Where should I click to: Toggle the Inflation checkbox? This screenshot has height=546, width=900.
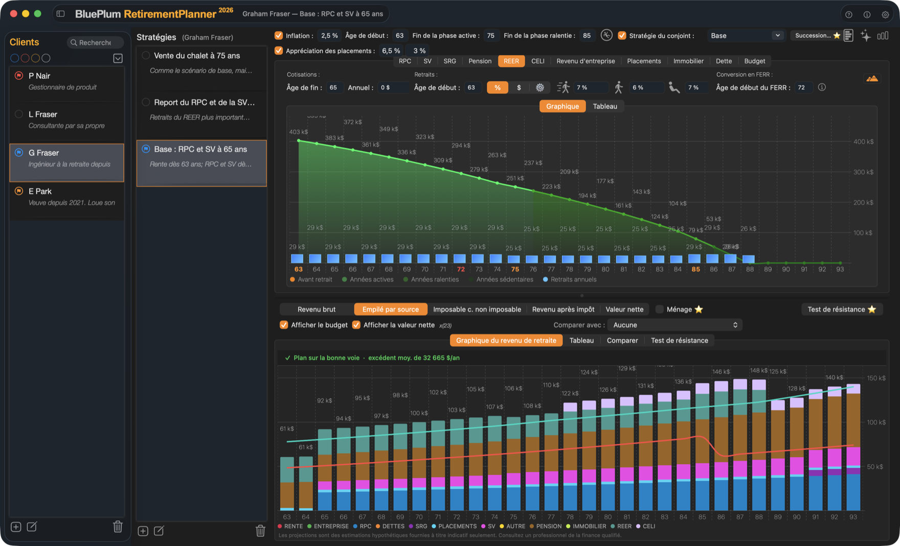[x=279, y=35]
